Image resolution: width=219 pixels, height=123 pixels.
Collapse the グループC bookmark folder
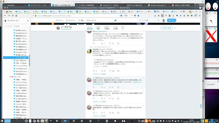(10, 77)
